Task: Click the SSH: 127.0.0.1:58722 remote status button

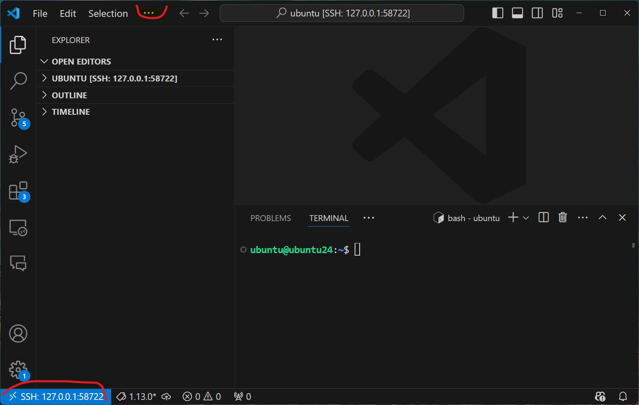Action: (x=56, y=397)
